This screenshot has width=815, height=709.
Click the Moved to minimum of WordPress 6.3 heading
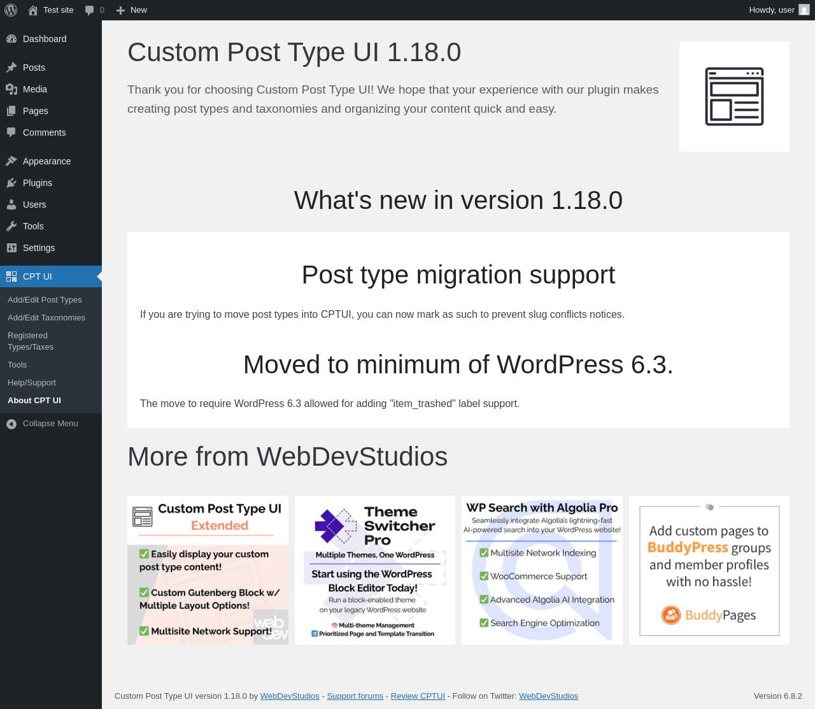(x=458, y=365)
